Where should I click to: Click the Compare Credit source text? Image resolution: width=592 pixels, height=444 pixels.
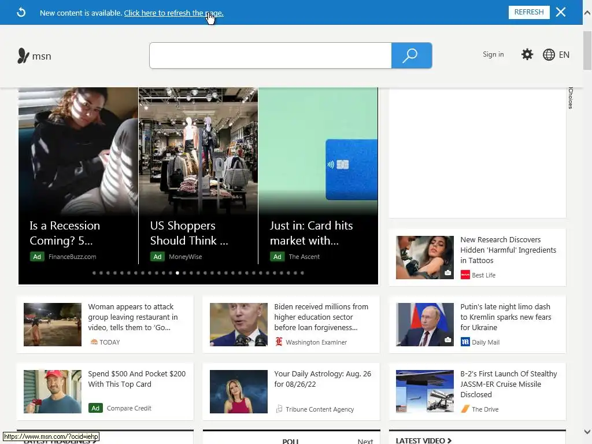(x=129, y=408)
